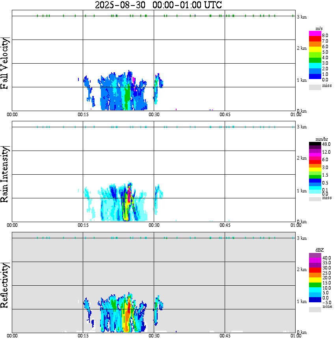Click the m/s unit label above velocity legend
This screenshot has width=335, height=343.
319,28
